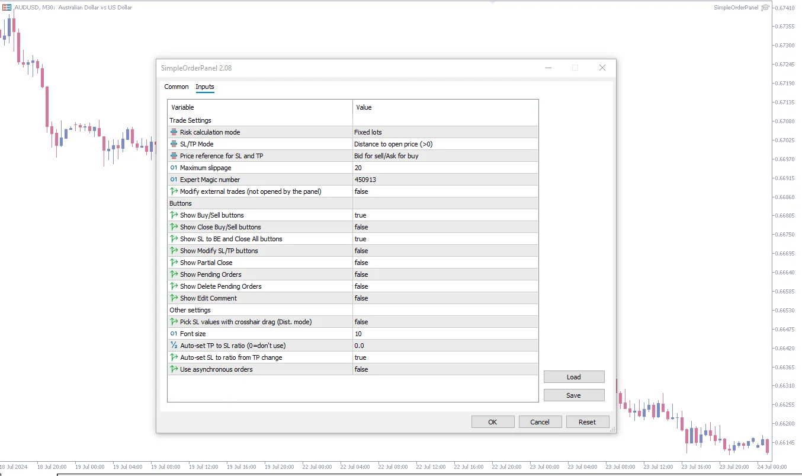Click the icon beside Auto-set SL to ratio from TP
This screenshot has width=802, height=476.
point(174,357)
